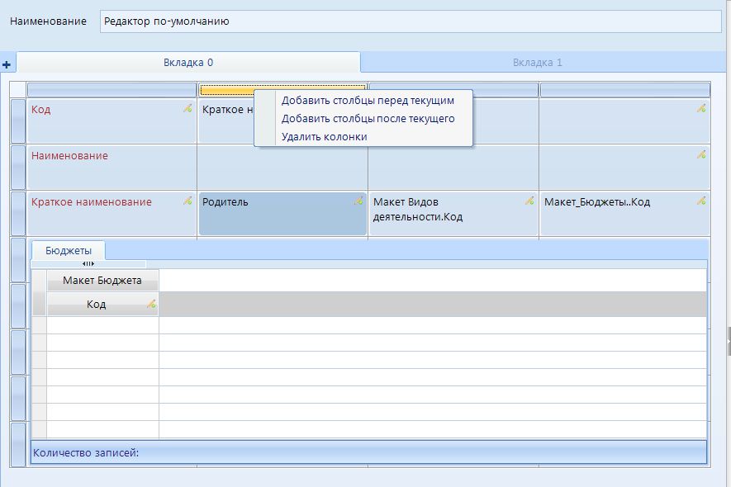This screenshot has height=487, width=731.
Task: Click the Наименование text field
Action: coord(410,21)
